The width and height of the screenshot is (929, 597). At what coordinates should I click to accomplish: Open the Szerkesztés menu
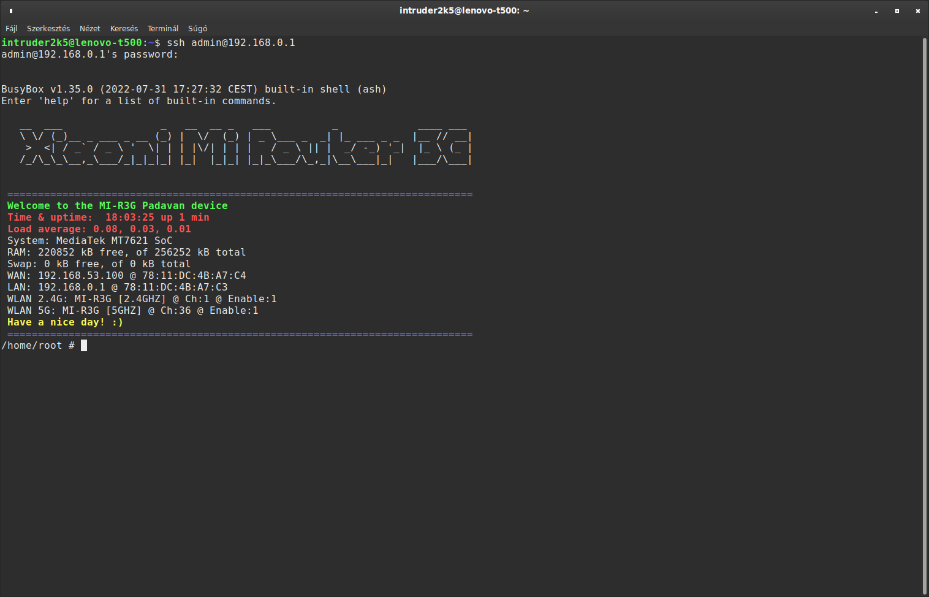[x=48, y=29]
